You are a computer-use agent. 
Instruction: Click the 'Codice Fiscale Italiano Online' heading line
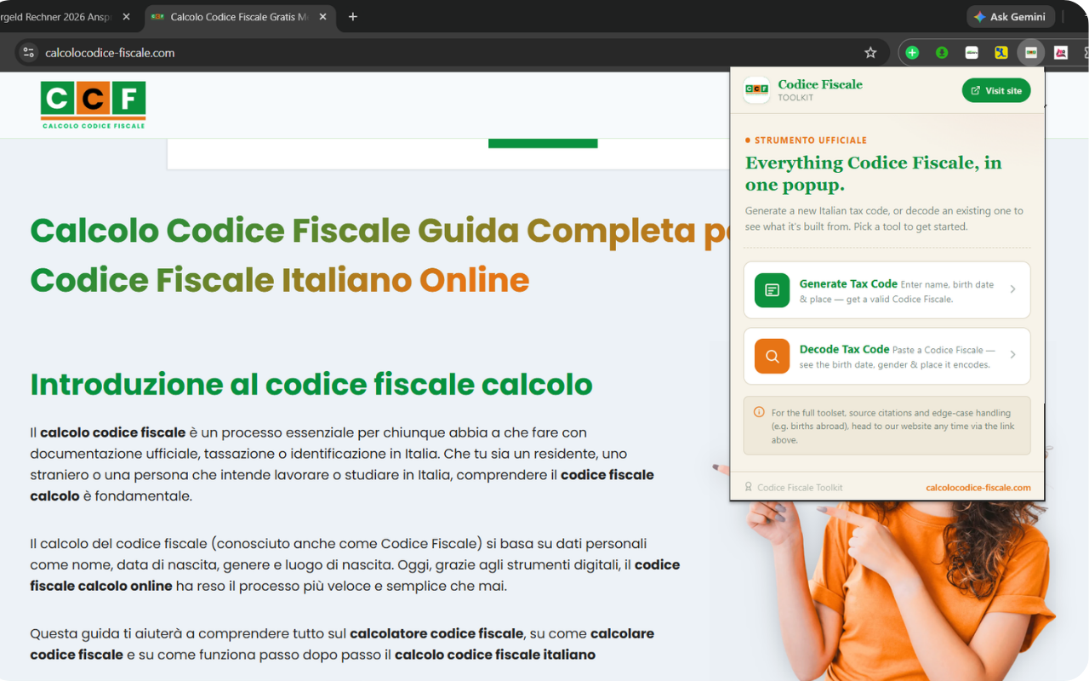coord(280,280)
